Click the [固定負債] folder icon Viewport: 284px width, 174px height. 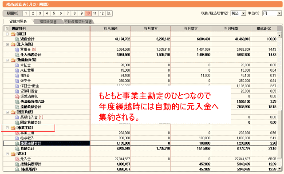point(13,112)
